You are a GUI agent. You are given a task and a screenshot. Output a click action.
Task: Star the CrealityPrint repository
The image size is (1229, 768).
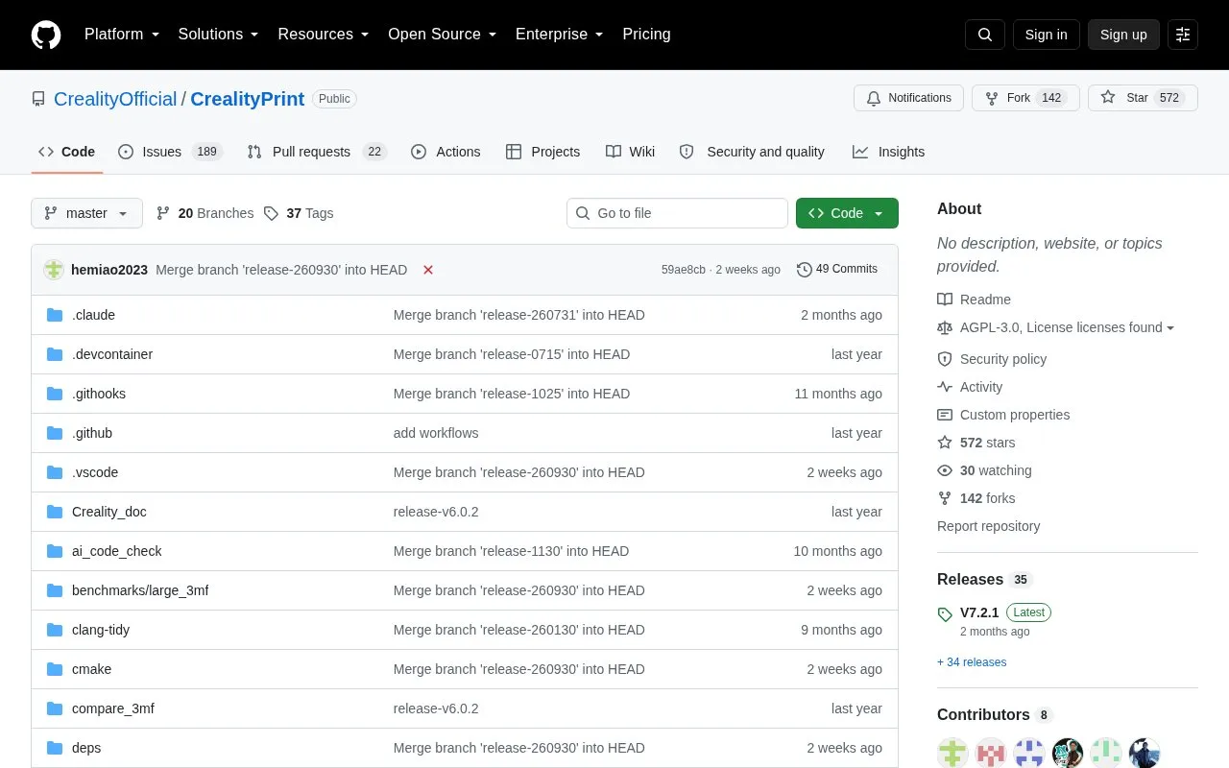coord(1143,98)
